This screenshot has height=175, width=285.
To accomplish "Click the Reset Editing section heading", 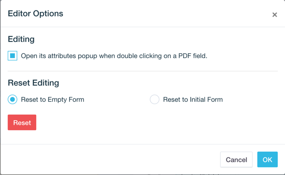I will (33, 83).
